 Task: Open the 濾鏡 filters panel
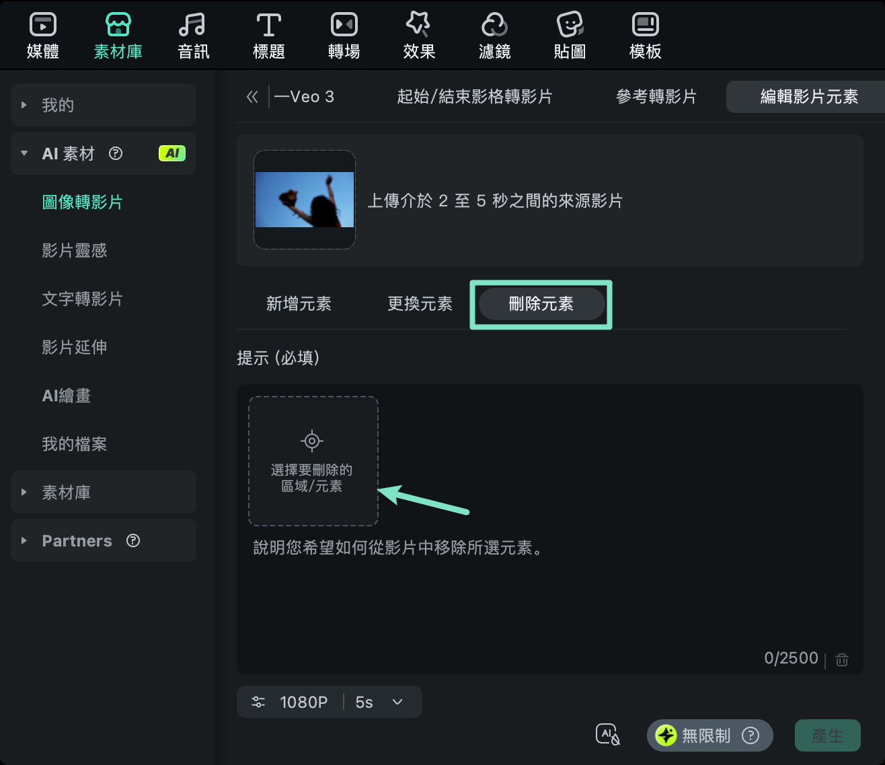pos(494,34)
